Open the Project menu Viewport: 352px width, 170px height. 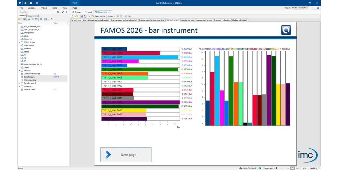tap(44, 8)
